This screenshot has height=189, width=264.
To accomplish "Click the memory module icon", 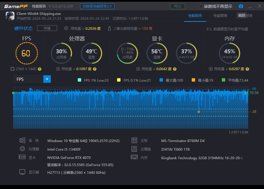I will pyautogui.click(x=134, y=157).
